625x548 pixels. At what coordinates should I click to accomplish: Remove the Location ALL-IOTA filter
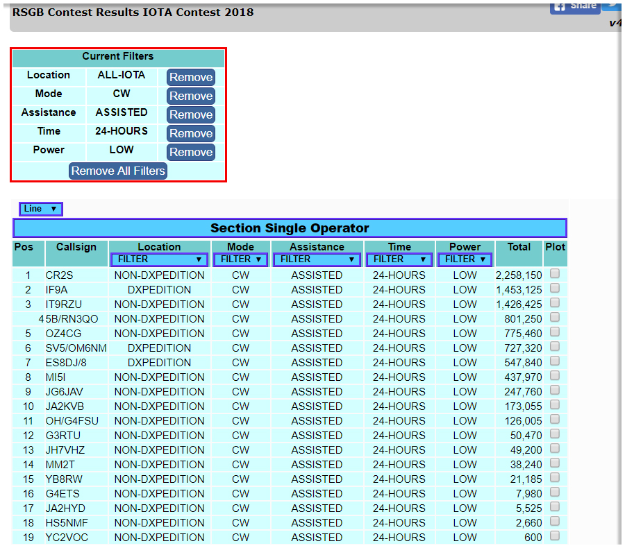pos(190,77)
